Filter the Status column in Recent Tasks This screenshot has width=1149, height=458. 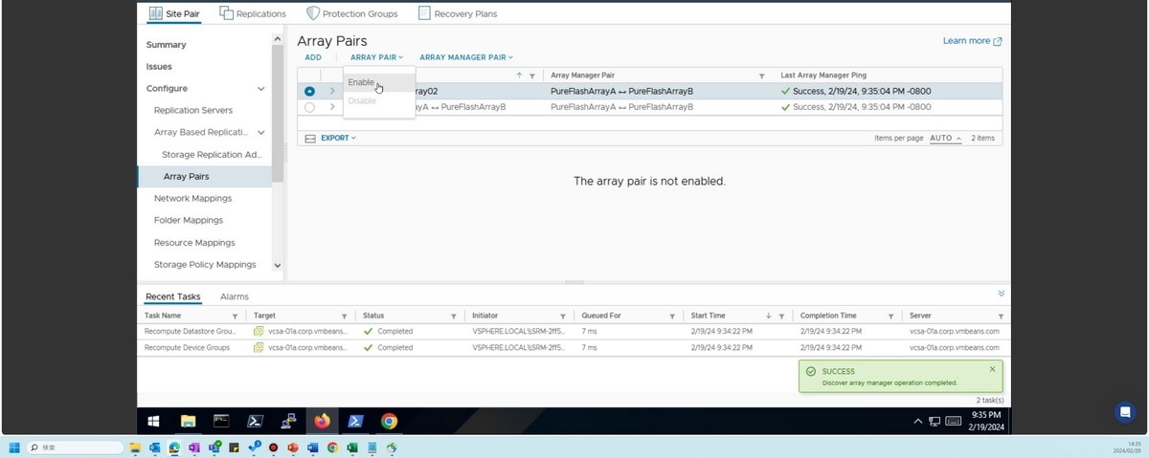click(x=454, y=316)
